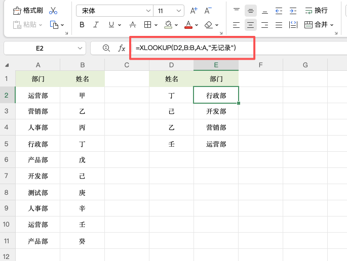Toggle vertical middle alignment
Image resolution: width=347 pixels, height=261 pixels.
(x=251, y=11)
